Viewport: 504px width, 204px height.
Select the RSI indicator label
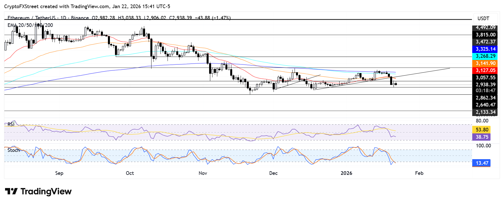point(11,124)
